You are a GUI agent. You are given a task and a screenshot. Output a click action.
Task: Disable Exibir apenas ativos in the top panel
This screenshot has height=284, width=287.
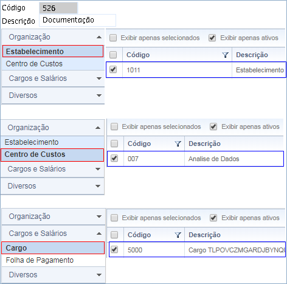point(212,38)
